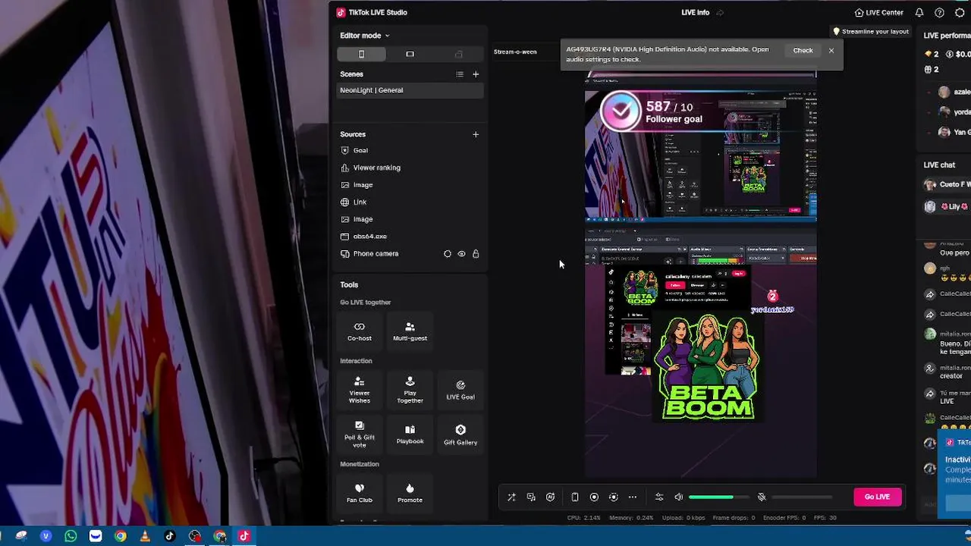Open Poll & Gift vote tool
Viewport: 971px width, 546px height.
click(360, 434)
